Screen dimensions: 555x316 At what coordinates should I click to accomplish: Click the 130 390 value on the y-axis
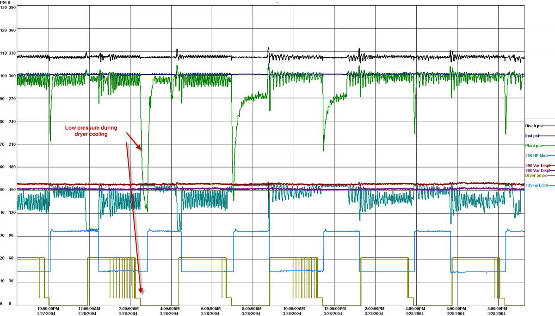(x=8, y=8)
